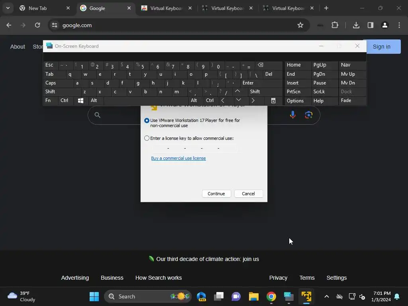408x306 pixels.
Task: Open Windows Start menu
Action: point(94,296)
